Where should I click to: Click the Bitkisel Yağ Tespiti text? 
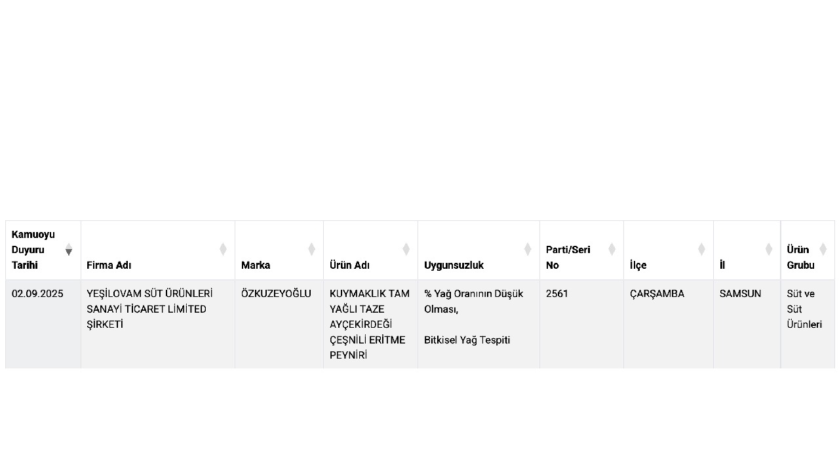(x=467, y=340)
